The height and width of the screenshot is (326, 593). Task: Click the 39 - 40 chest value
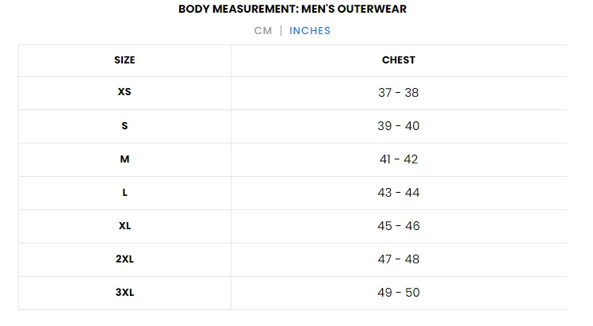tap(399, 126)
